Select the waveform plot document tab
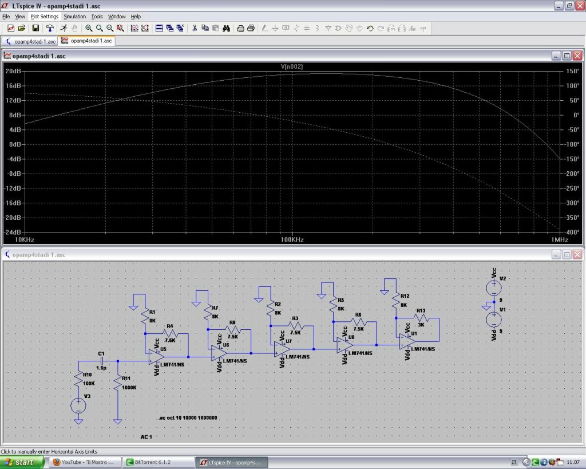The height and width of the screenshot is (469, 586). [87, 41]
